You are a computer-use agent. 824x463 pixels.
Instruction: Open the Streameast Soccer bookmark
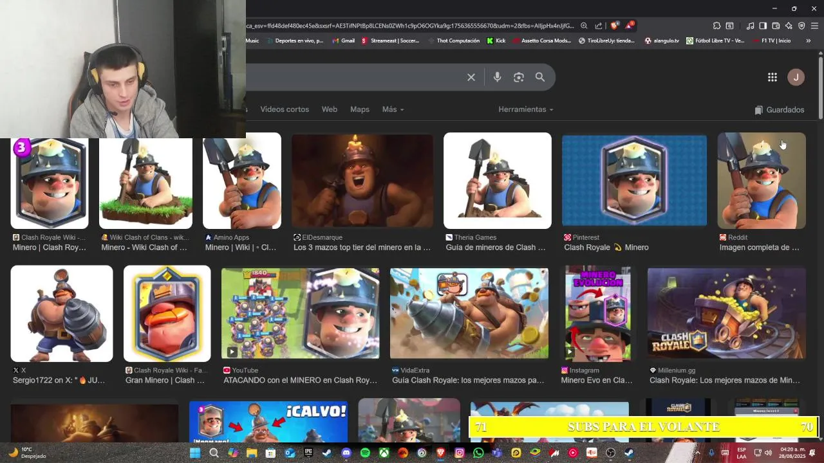click(x=390, y=41)
